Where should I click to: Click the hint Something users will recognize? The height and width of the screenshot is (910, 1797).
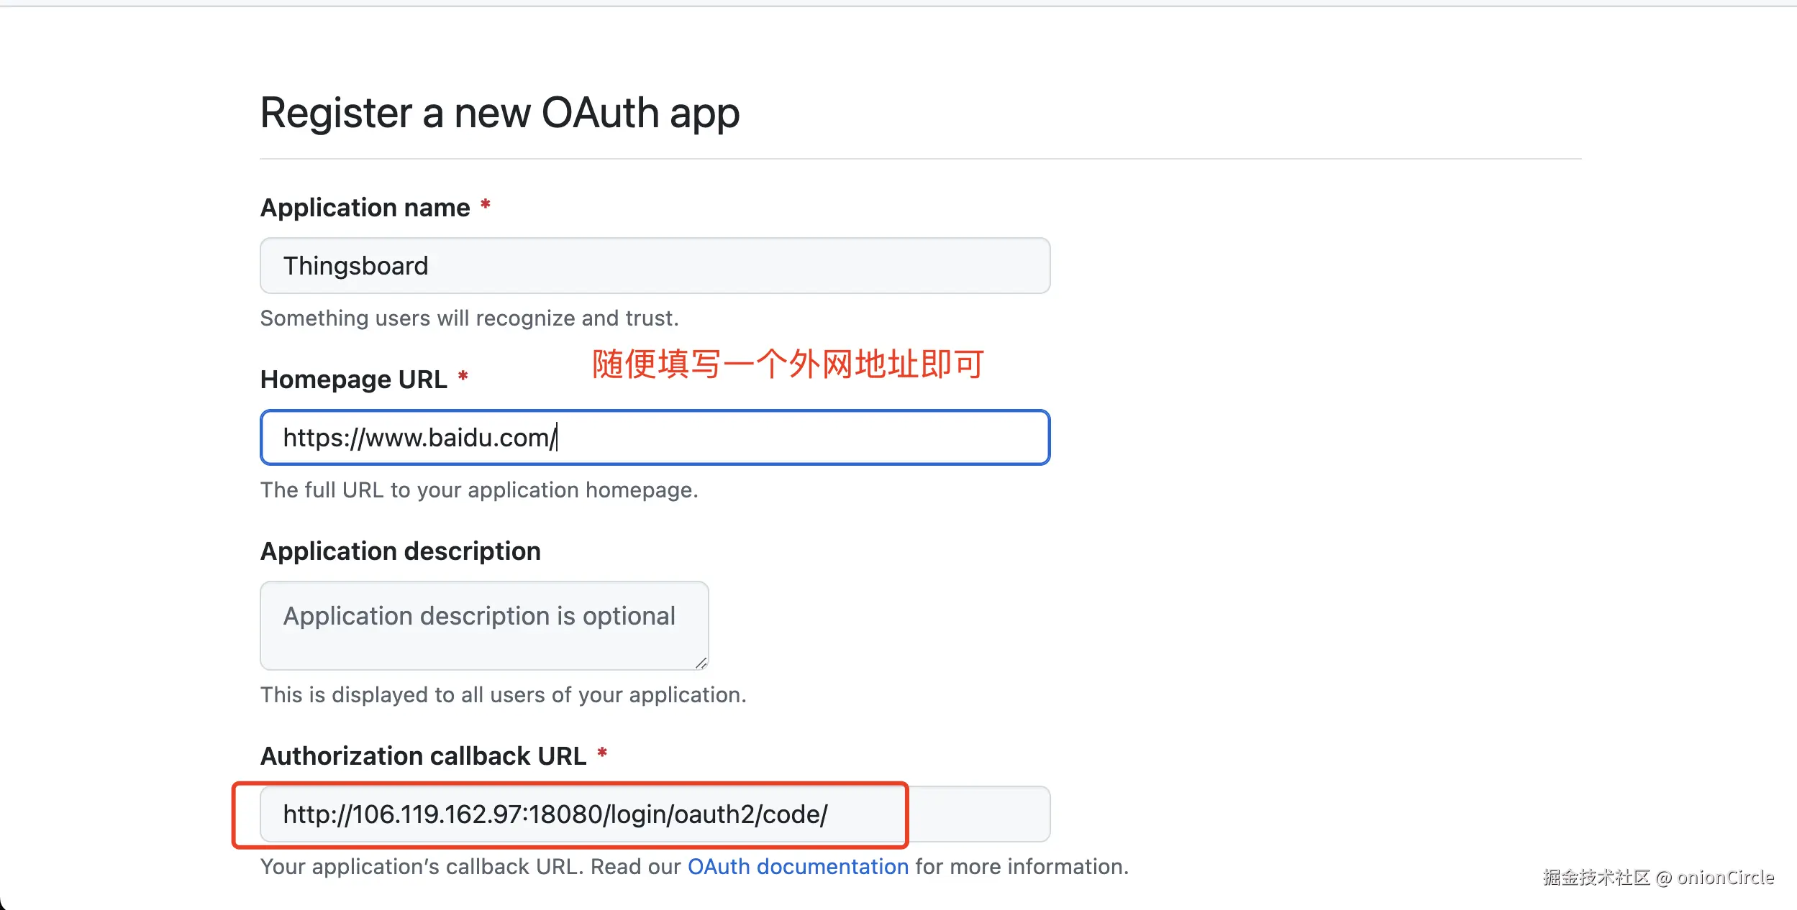pos(469,318)
